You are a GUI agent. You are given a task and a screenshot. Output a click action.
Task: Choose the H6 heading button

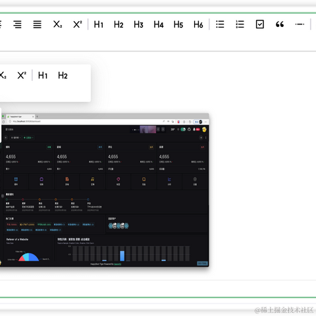pos(198,24)
